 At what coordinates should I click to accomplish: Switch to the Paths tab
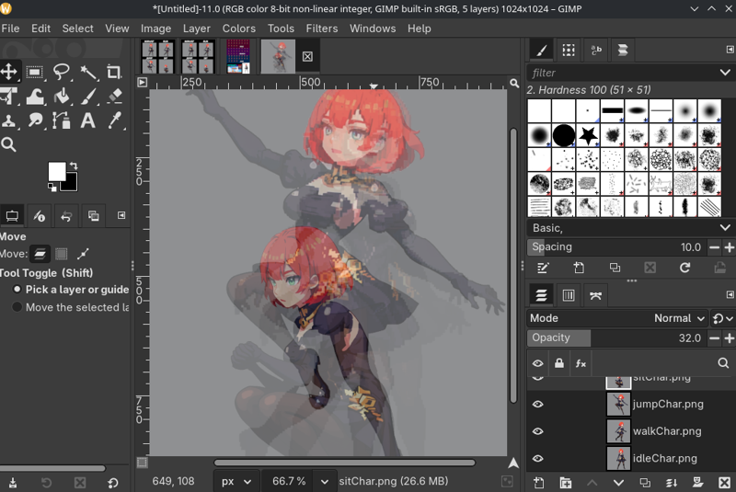click(595, 295)
